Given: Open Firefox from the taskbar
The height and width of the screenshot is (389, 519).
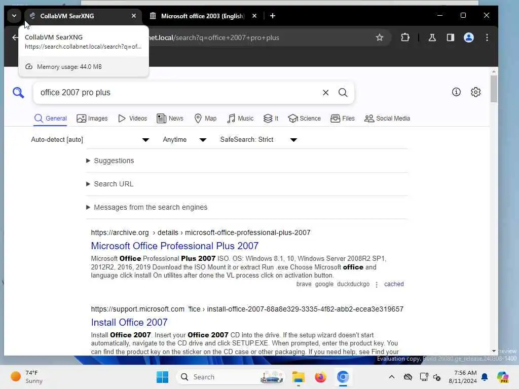Looking at the screenshot, I should coord(320,377).
